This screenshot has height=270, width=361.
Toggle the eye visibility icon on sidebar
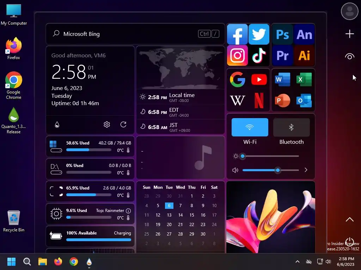[x=349, y=57]
